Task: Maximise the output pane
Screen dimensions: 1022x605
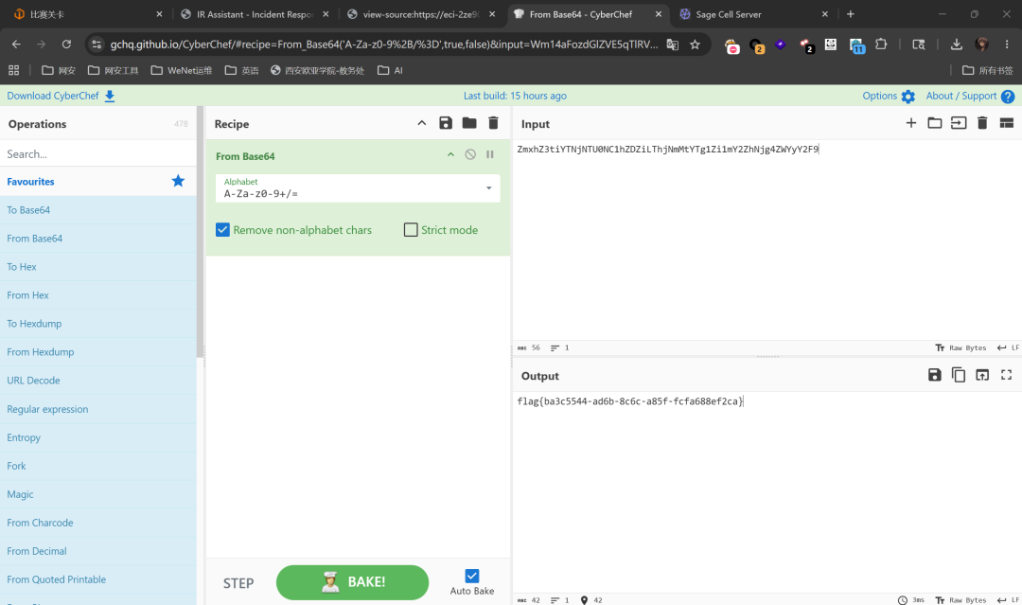Action: (1006, 375)
